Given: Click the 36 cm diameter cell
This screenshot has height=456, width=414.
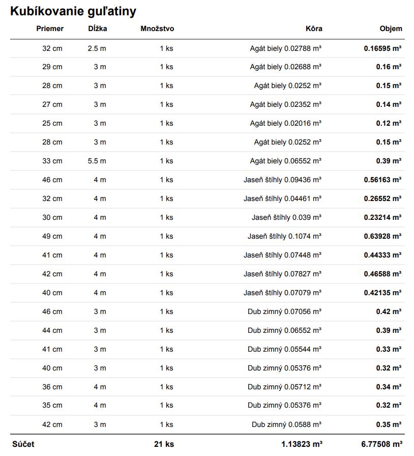Looking at the screenshot, I should pos(52,387).
